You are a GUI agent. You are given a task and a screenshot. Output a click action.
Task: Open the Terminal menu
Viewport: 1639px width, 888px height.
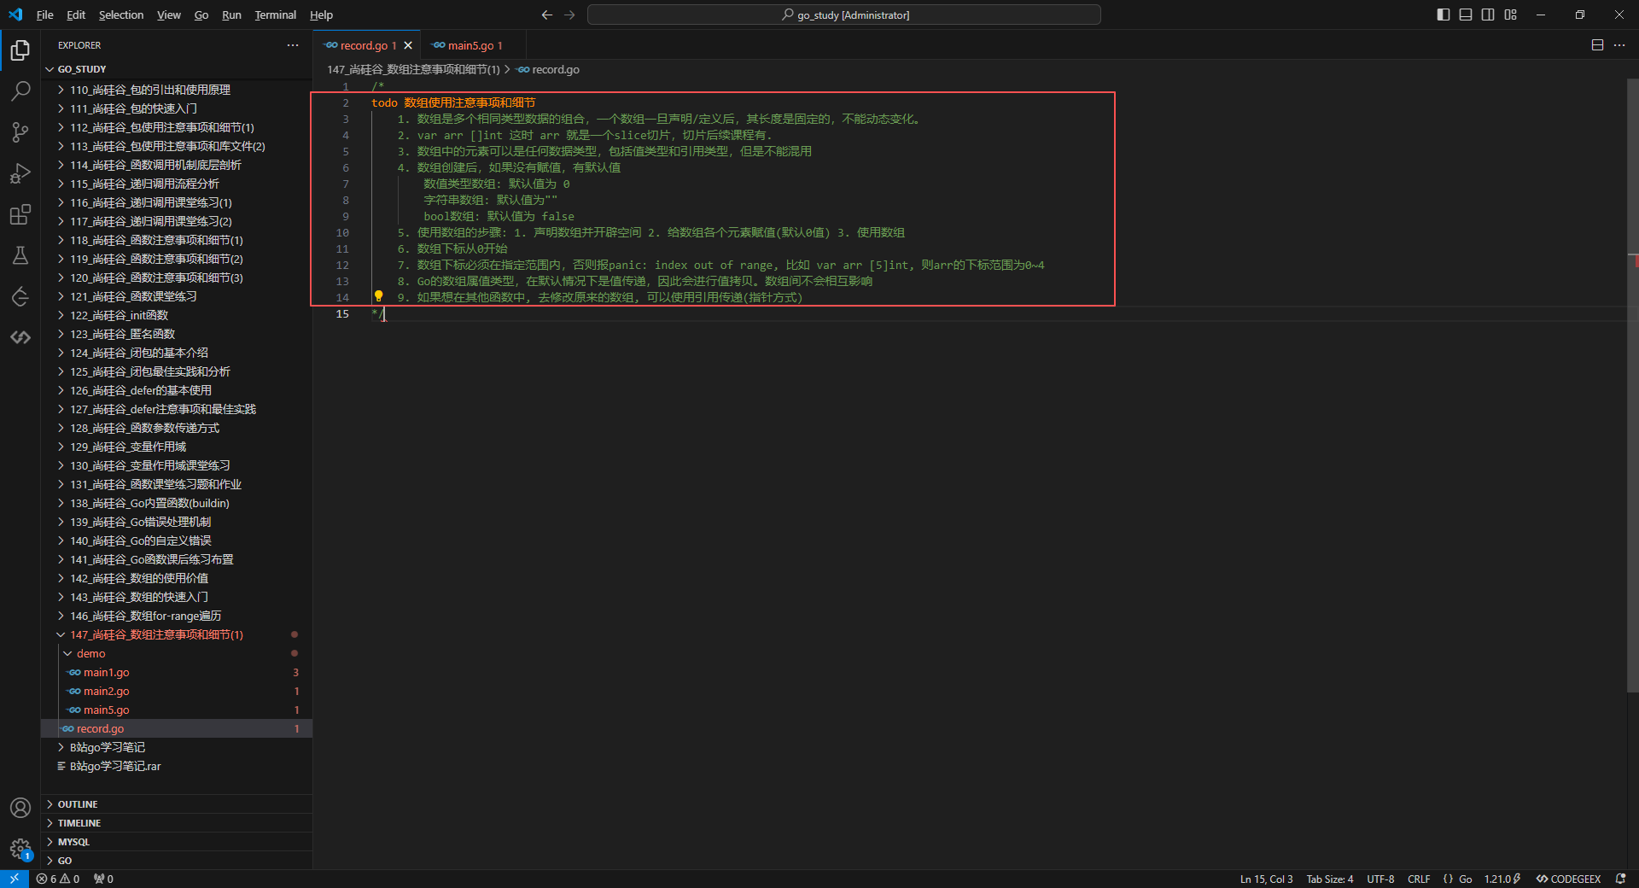(x=276, y=15)
